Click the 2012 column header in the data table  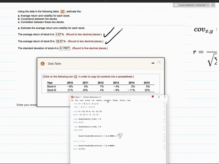(x=100, y=83)
